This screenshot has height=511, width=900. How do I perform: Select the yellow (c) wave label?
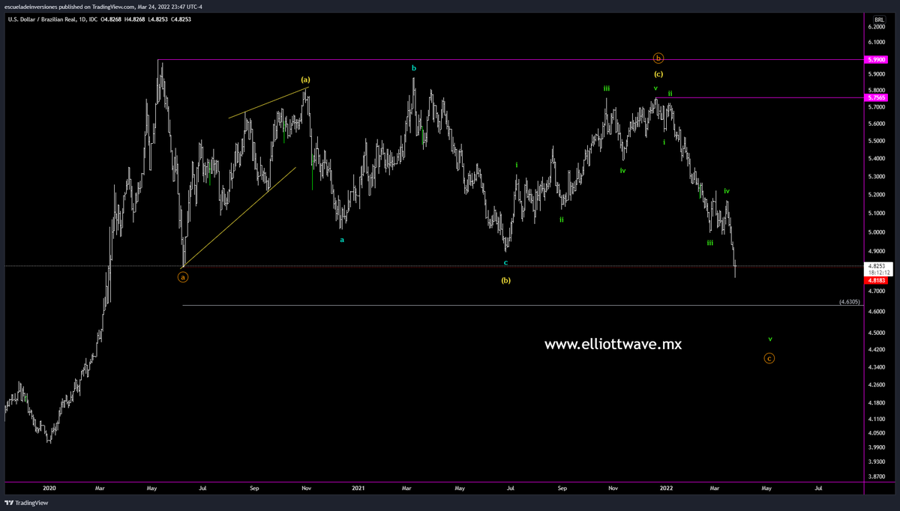(x=658, y=74)
